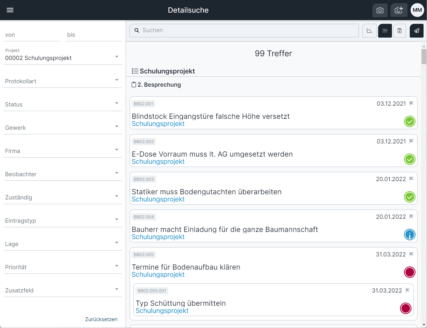Click green check status of Statiker entry
The image size is (427, 328).
[x=410, y=197]
